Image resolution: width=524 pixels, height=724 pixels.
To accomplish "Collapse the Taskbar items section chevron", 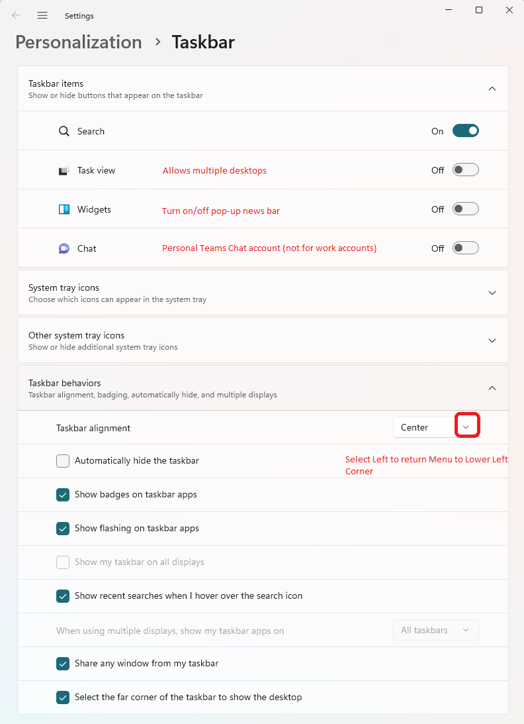I will point(492,88).
